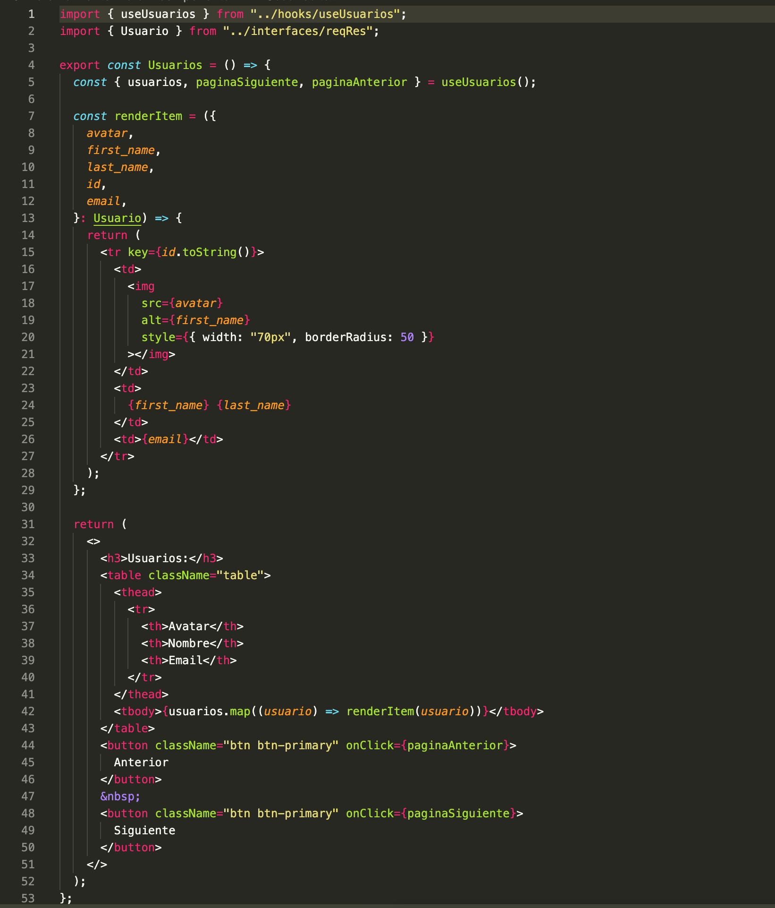Click the export keyword on line 4
This screenshot has width=775, height=908.
tap(80, 65)
